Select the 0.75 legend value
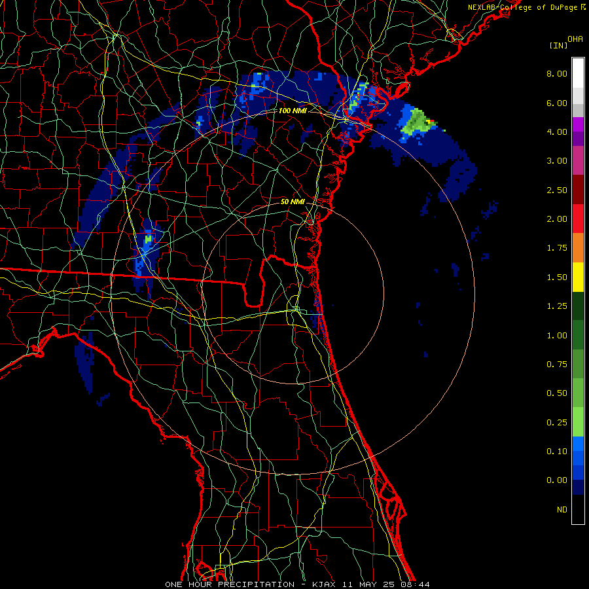 coord(557,365)
